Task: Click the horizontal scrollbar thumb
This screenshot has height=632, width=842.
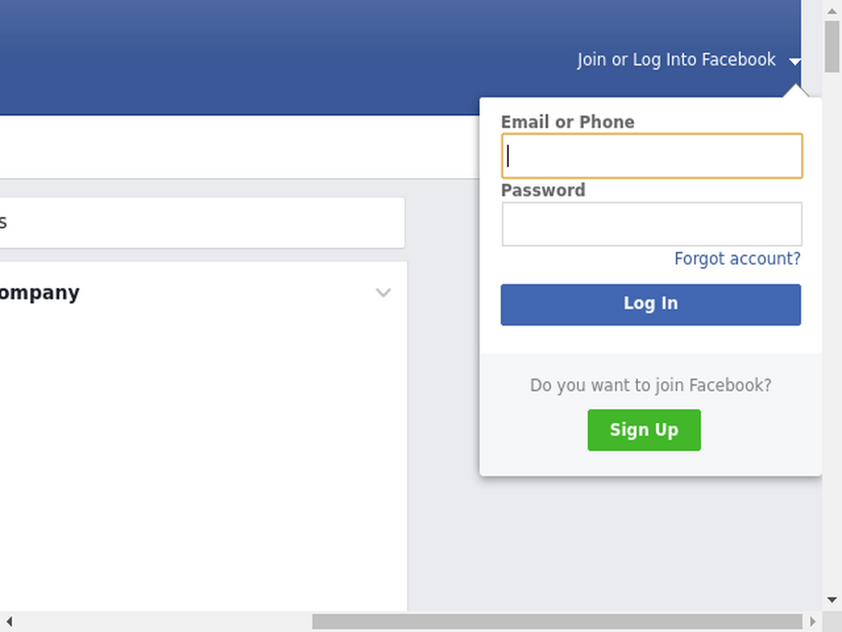Action: coord(557,622)
